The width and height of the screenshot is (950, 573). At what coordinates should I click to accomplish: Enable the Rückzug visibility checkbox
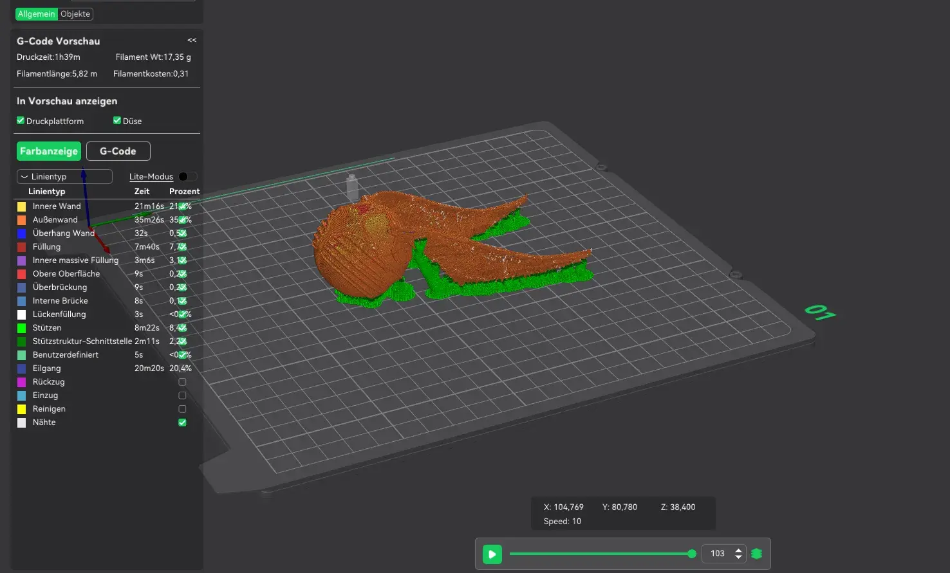(182, 382)
